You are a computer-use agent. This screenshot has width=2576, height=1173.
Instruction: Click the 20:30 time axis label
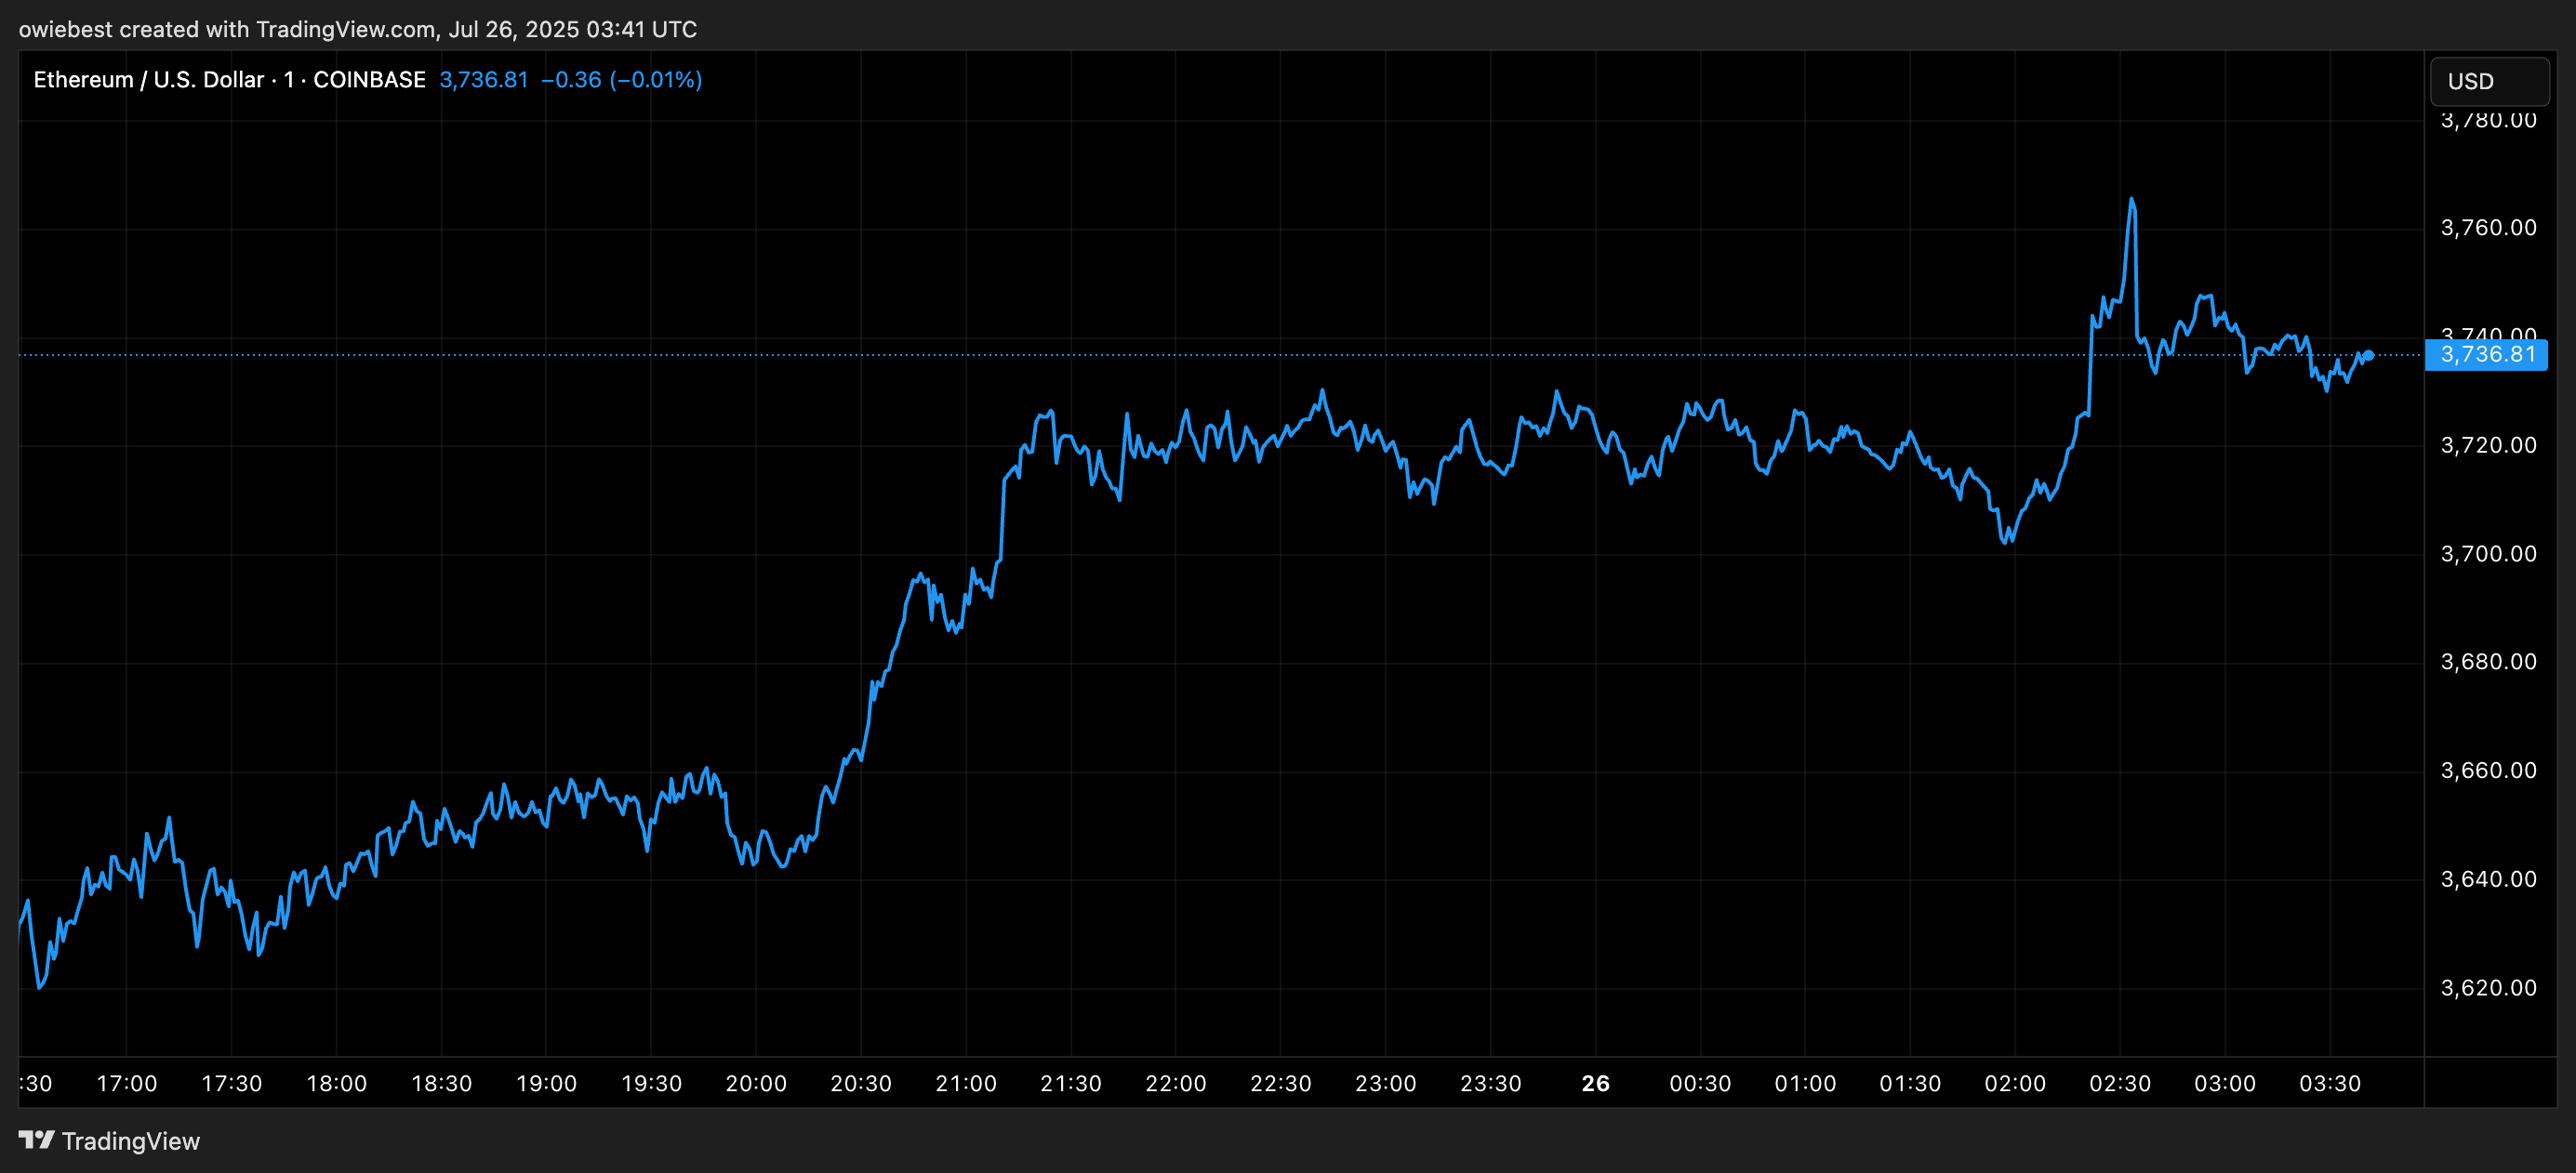861,1083
